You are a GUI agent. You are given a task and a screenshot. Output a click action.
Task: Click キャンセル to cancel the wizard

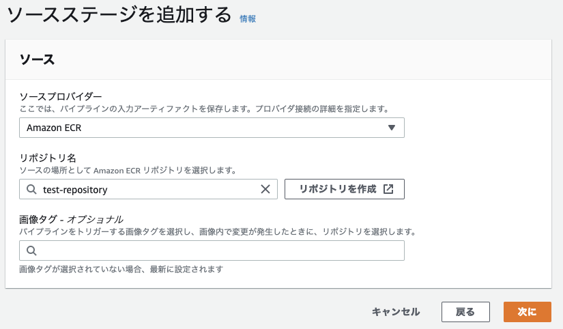point(396,312)
